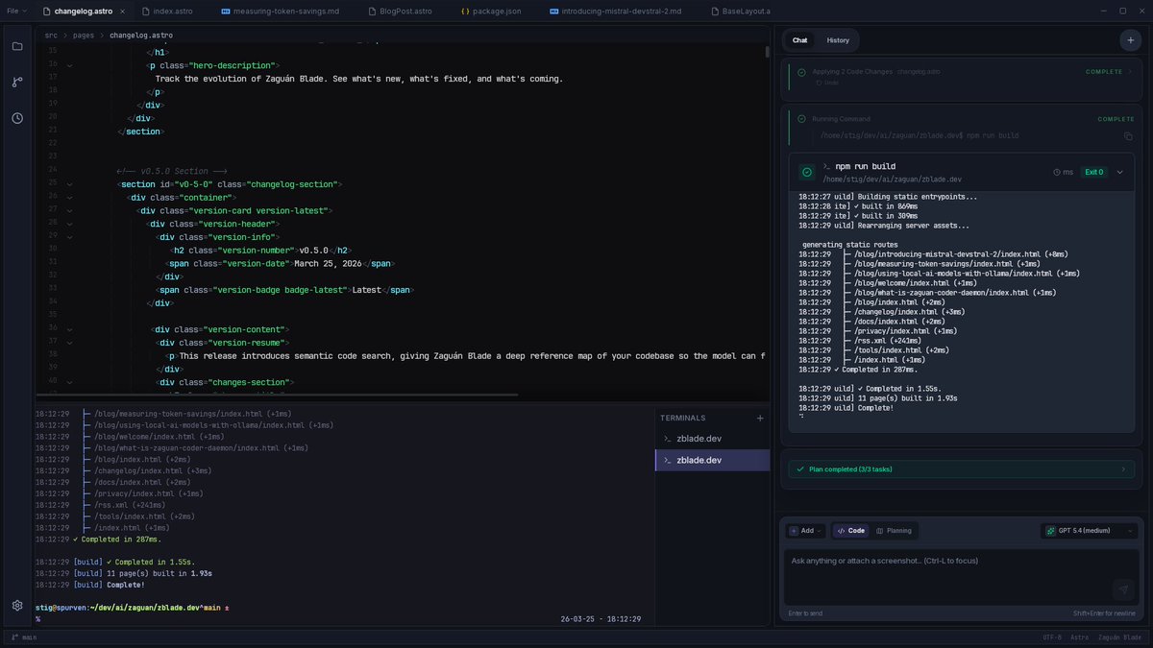Switch to the History tab
This screenshot has width=1153, height=648.
838,40
